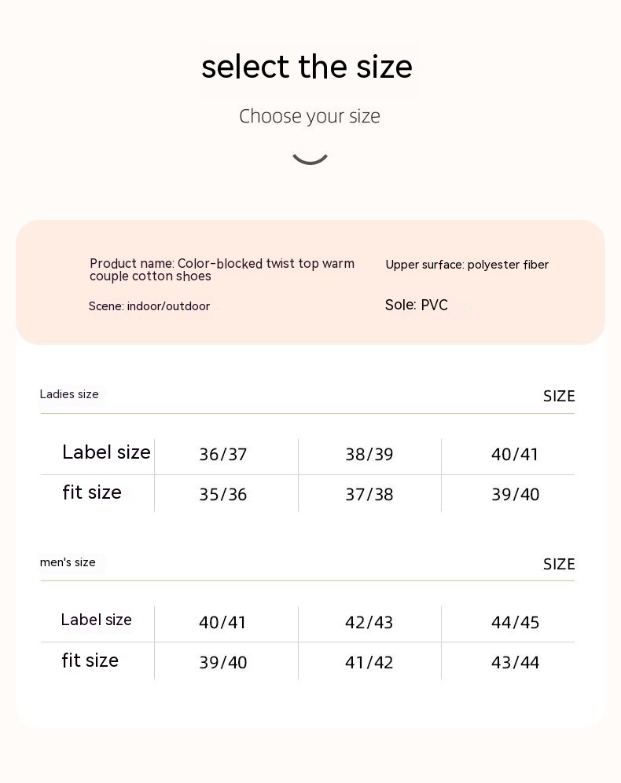
Task: Select ladies label size 36/37 cell
Action: point(223,455)
